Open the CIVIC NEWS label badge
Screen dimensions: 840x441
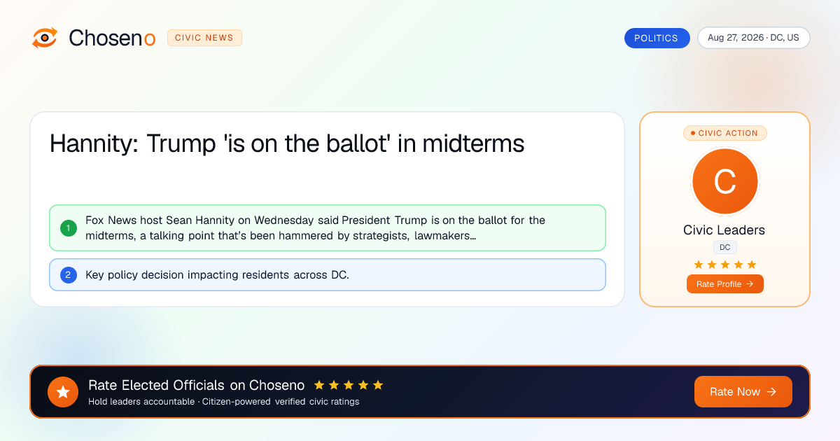[x=204, y=38]
